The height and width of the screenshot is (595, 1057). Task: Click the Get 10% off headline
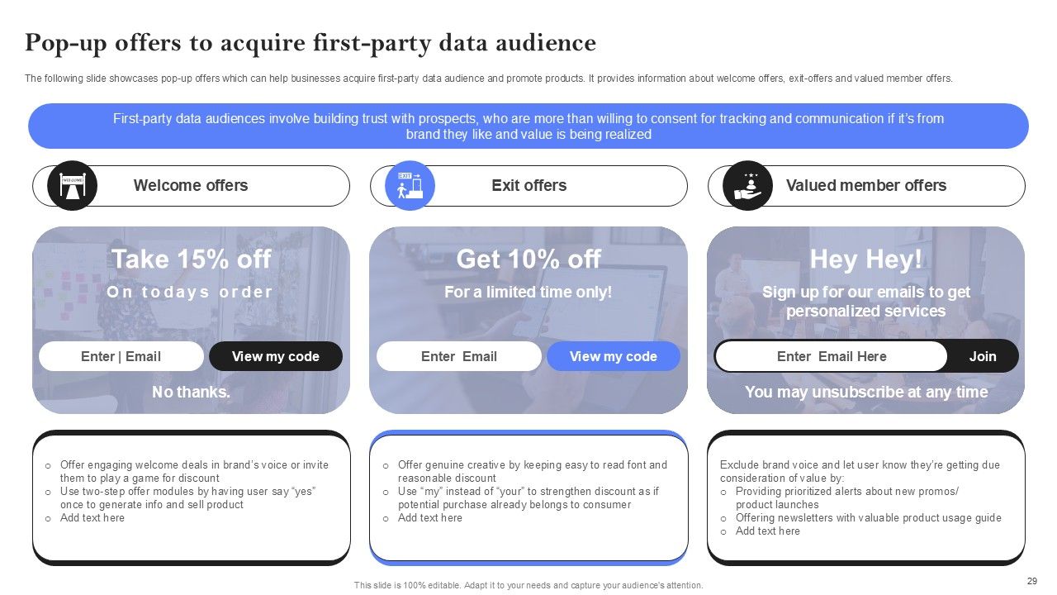(528, 259)
